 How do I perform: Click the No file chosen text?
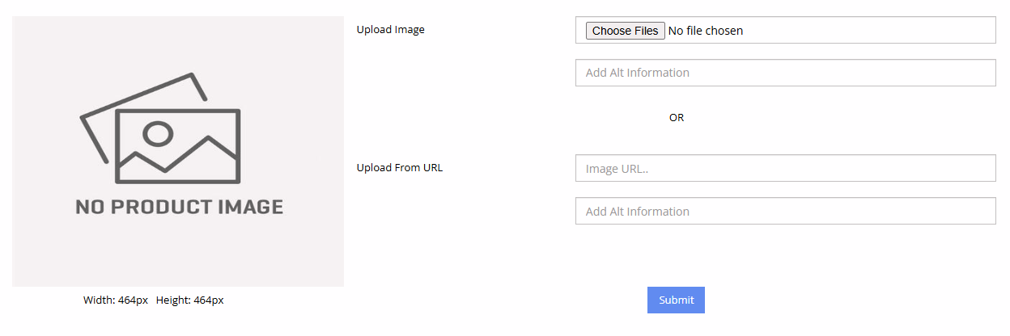pyautogui.click(x=705, y=31)
